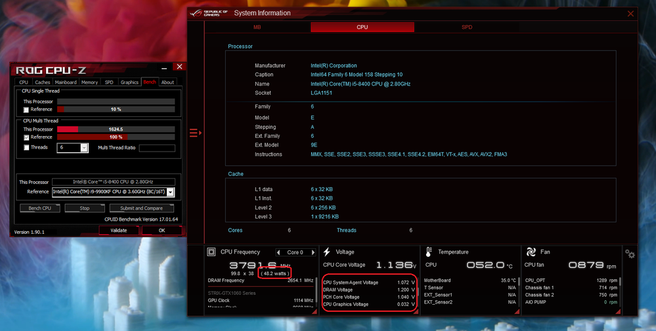
Task: Open the SPD tab in CPU-Z
Action: pyautogui.click(x=109, y=83)
